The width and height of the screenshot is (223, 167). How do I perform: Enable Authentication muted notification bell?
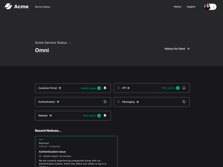pos(105,102)
